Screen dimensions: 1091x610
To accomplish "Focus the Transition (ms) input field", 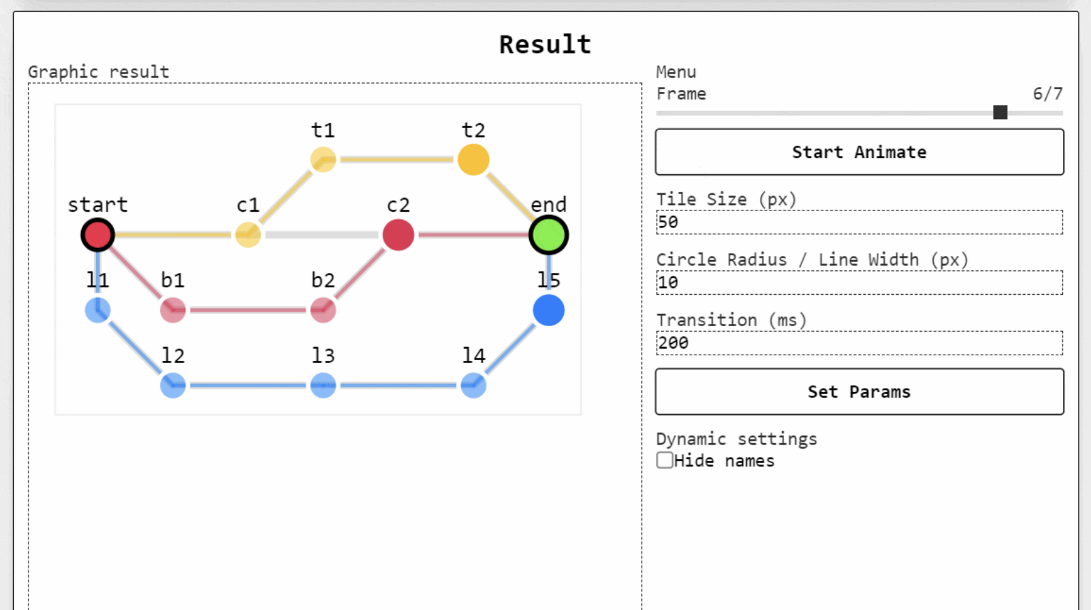I will click(x=859, y=343).
